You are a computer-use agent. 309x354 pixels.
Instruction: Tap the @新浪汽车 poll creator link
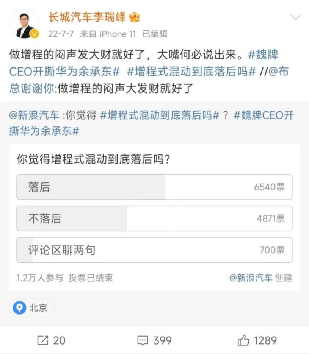point(251,278)
